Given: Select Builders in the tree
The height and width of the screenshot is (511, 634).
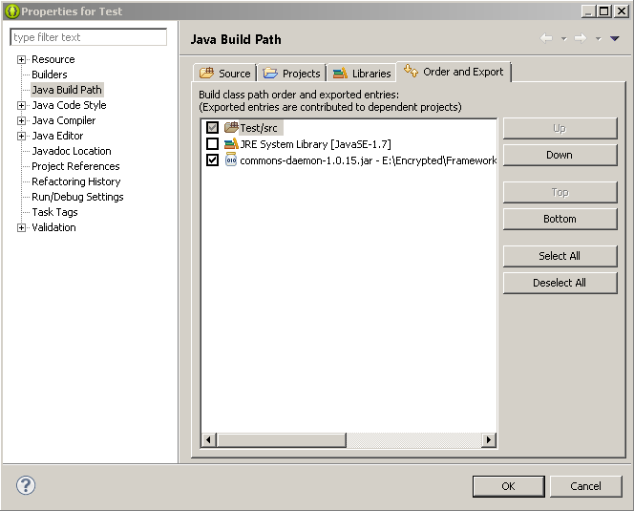Looking at the screenshot, I should click(x=50, y=75).
